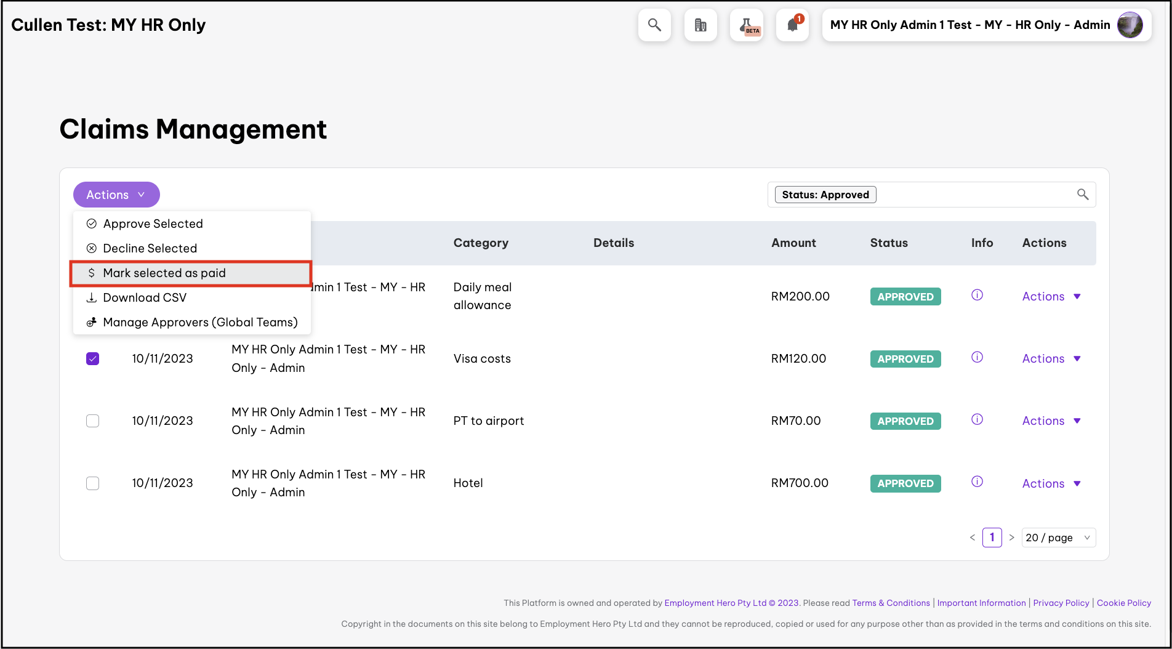Image resolution: width=1172 pixels, height=649 pixels.
Task: Select the PT to airport claim checkbox
Action: click(x=92, y=421)
